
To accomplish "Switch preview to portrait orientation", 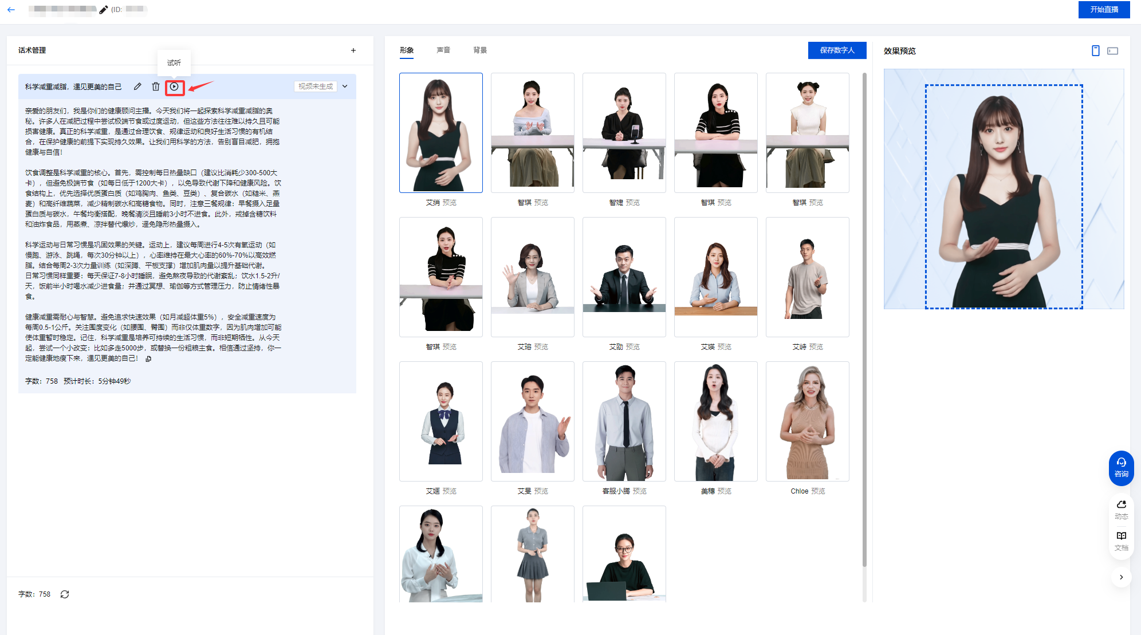I will [1095, 51].
